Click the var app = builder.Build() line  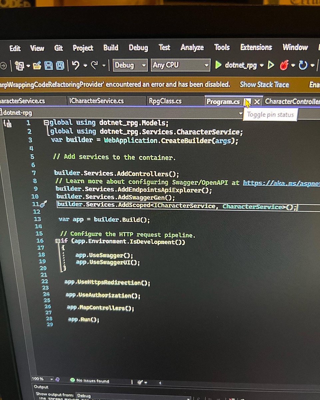104,220
